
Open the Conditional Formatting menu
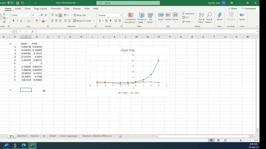click(130, 18)
